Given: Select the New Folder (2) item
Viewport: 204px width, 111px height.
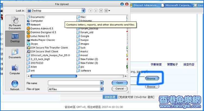Looking at the screenshot, I should [87, 59].
